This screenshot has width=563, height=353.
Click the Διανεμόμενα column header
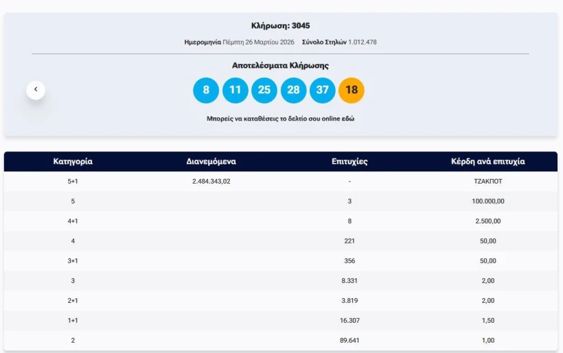pyautogui.click(x=211, y=162)
